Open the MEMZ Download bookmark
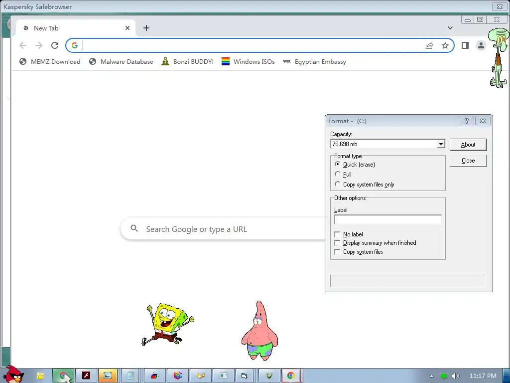The image size is (510, 383). [x=50, y=61]
